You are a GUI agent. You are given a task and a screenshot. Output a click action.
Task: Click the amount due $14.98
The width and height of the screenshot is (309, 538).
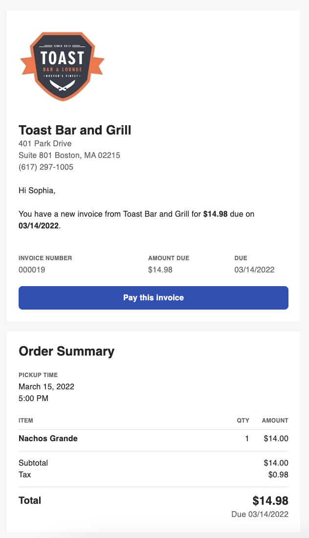(160, 269)
